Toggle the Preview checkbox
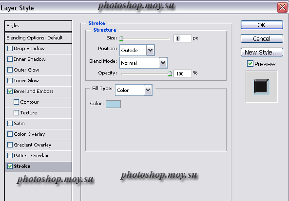Image resolution: width=289 pixels, height=201 pixels. coord(250,64)
